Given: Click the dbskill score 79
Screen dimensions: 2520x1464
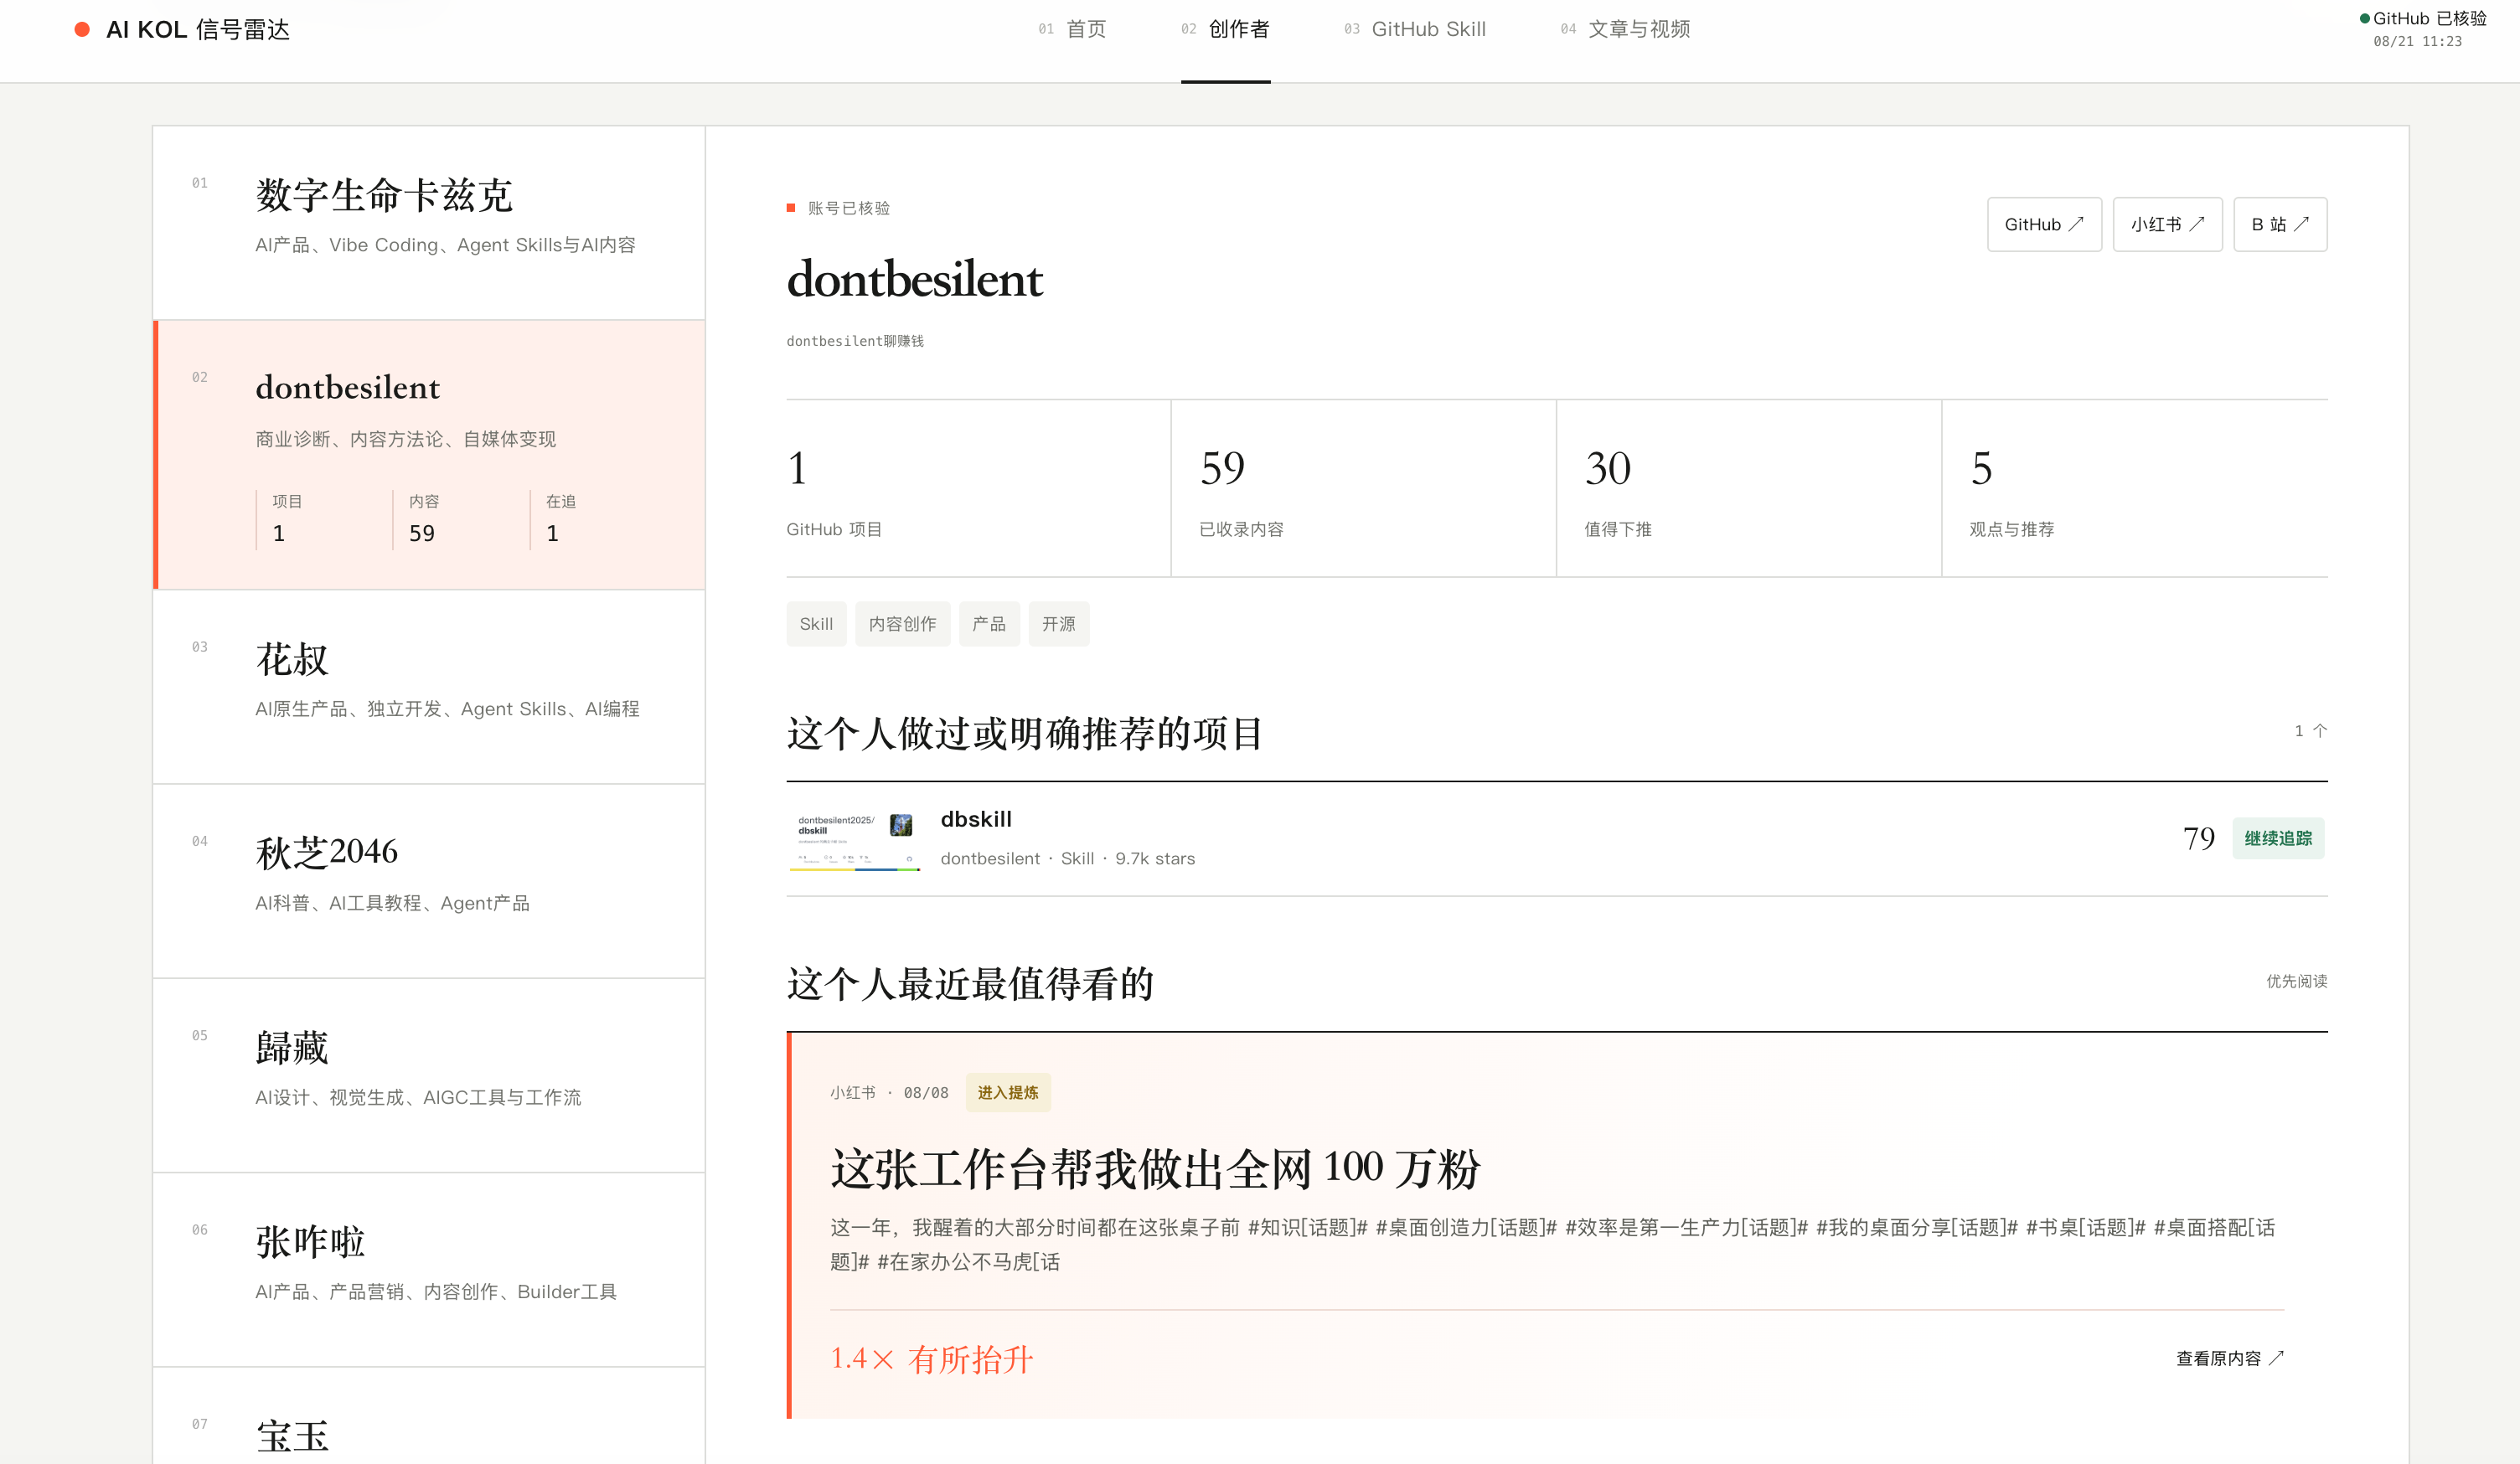Looking at the screenshot, I should [2199, 839].
